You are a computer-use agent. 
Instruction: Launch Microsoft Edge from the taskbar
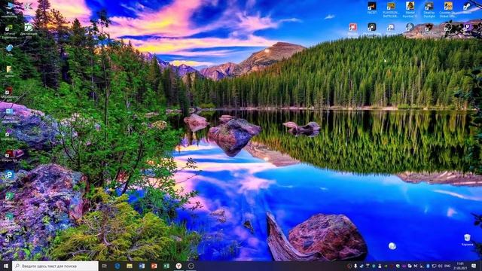click(x=117, y=266)
